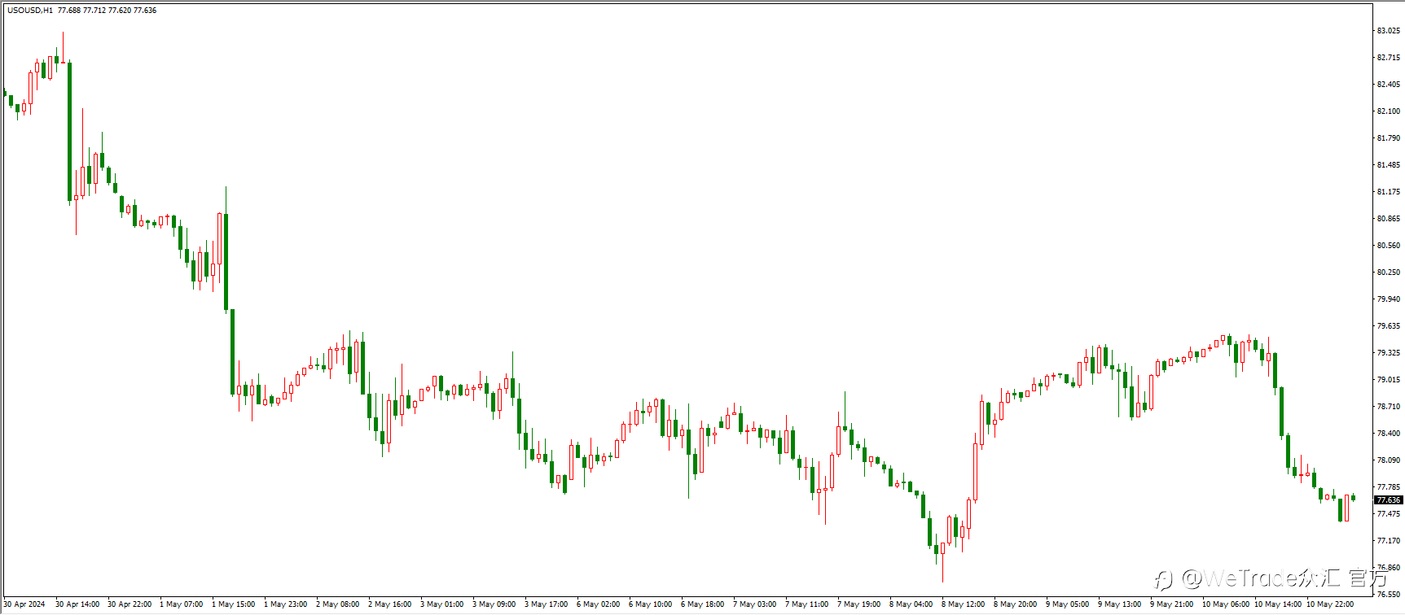The height and width of the screenshot is (615, 1405).
Task: Click the 3 May 09:00 time label
Action: click(x=494, y=604)
